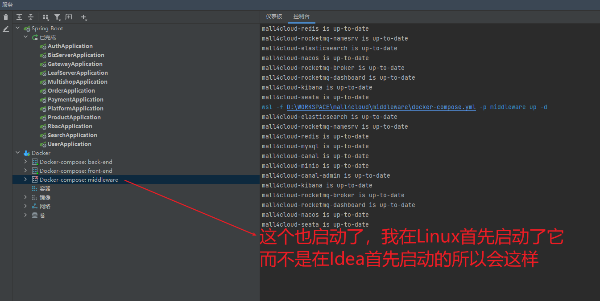
Task: Click GatewayApplication spring icon
Action: coord(43,64)
